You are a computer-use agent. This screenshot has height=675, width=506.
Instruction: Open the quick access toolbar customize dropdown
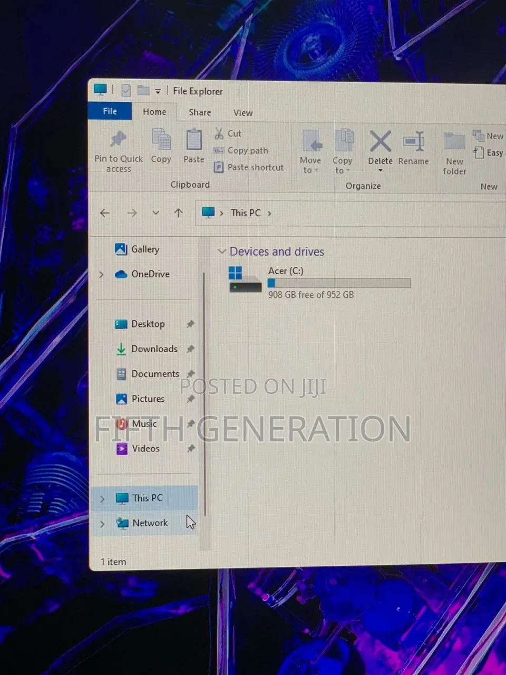tap(158, 91)
